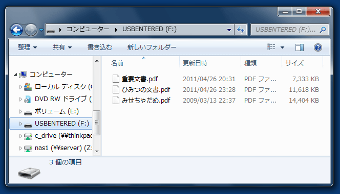Click the ローカル ディスク drive icon
The height and width of the screenshot is (194, 340).
[x=28, y=87]
